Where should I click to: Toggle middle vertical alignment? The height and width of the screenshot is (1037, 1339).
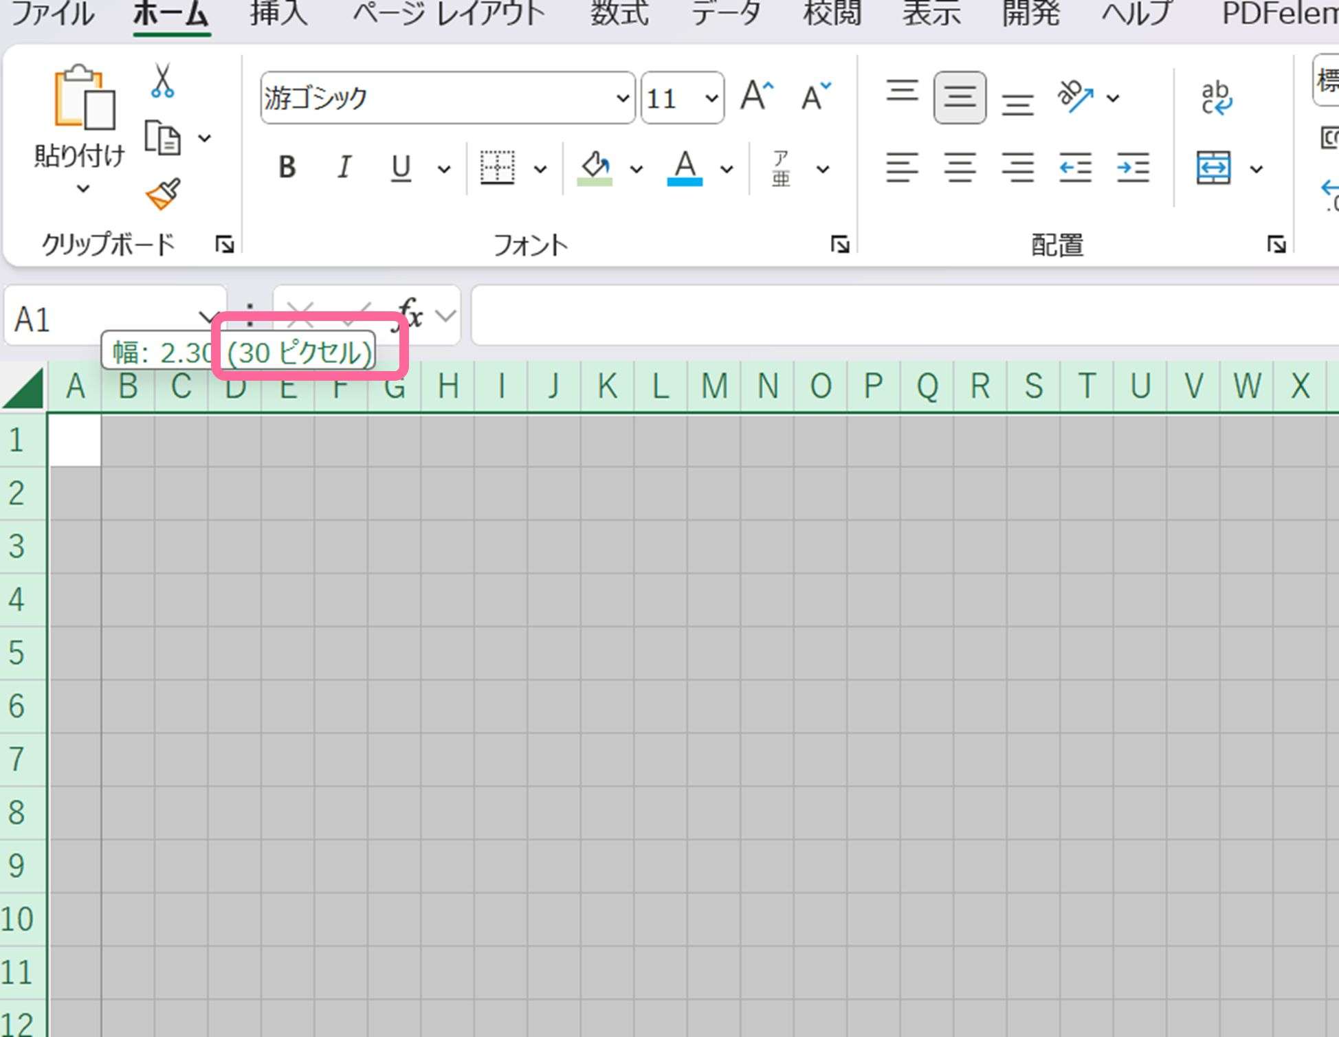[x=960, y=98]
